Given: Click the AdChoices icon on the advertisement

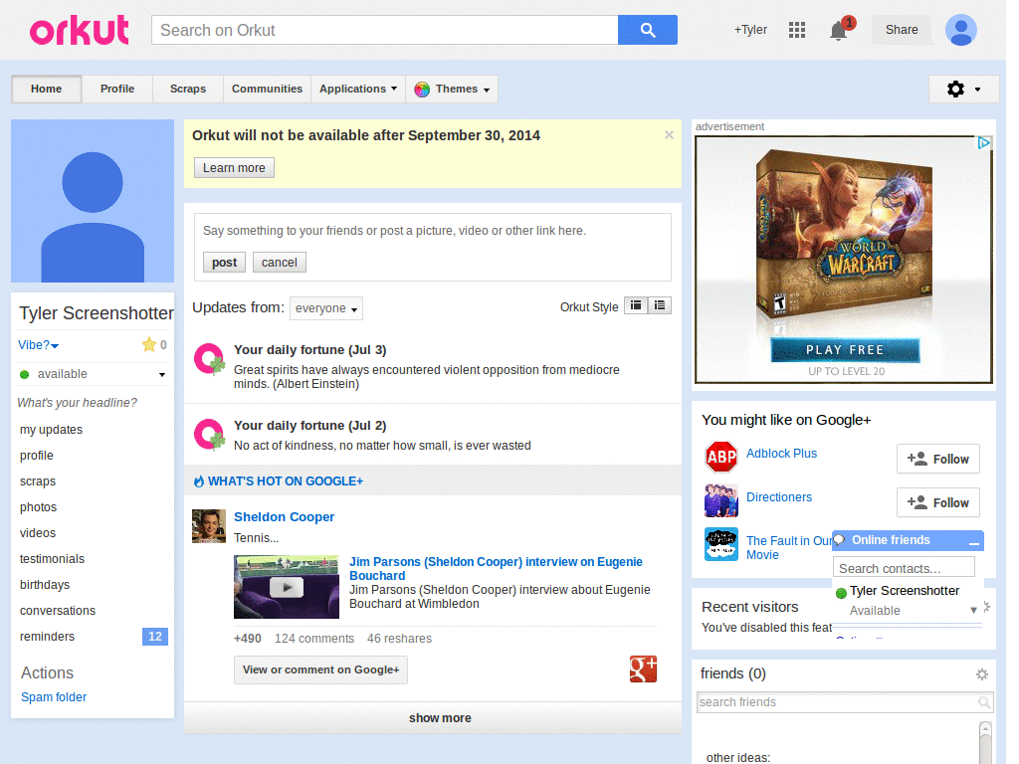Looking at the screenshot, I should tap(983, 143).
